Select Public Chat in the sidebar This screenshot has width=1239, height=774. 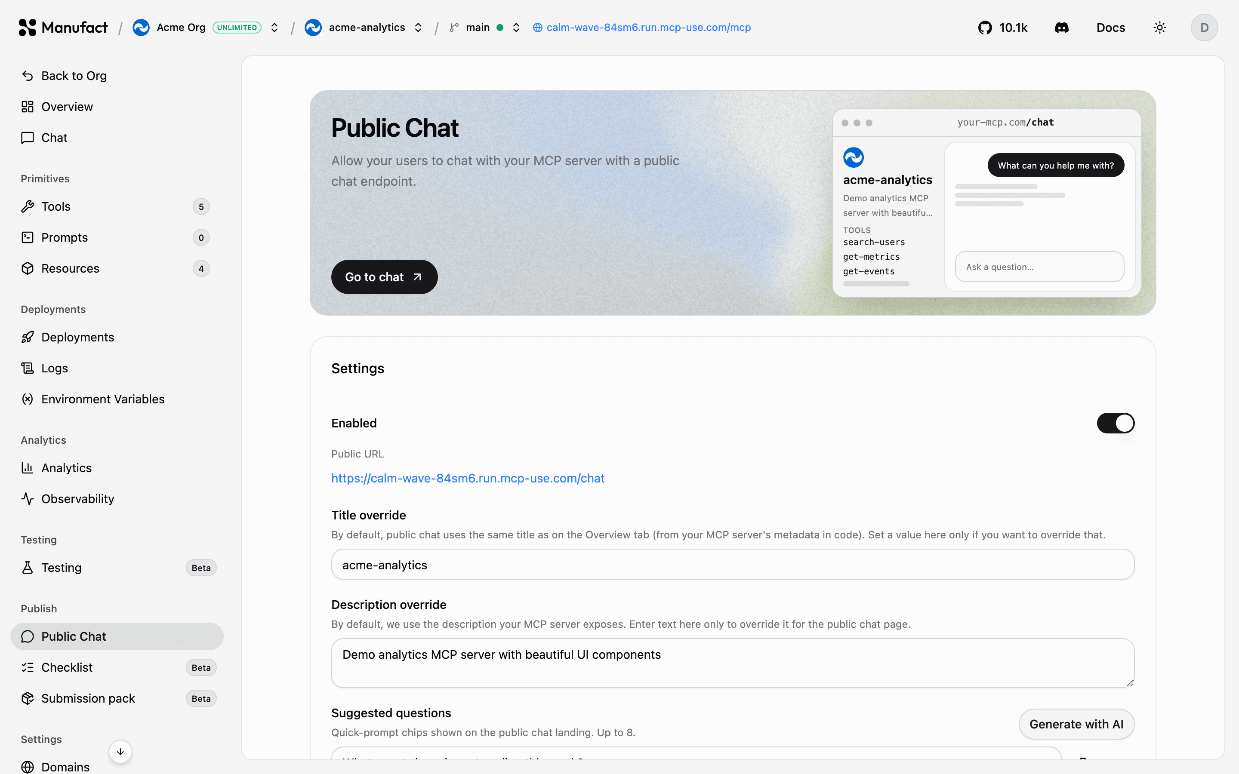pyautogui.click(x=117, y=636)
